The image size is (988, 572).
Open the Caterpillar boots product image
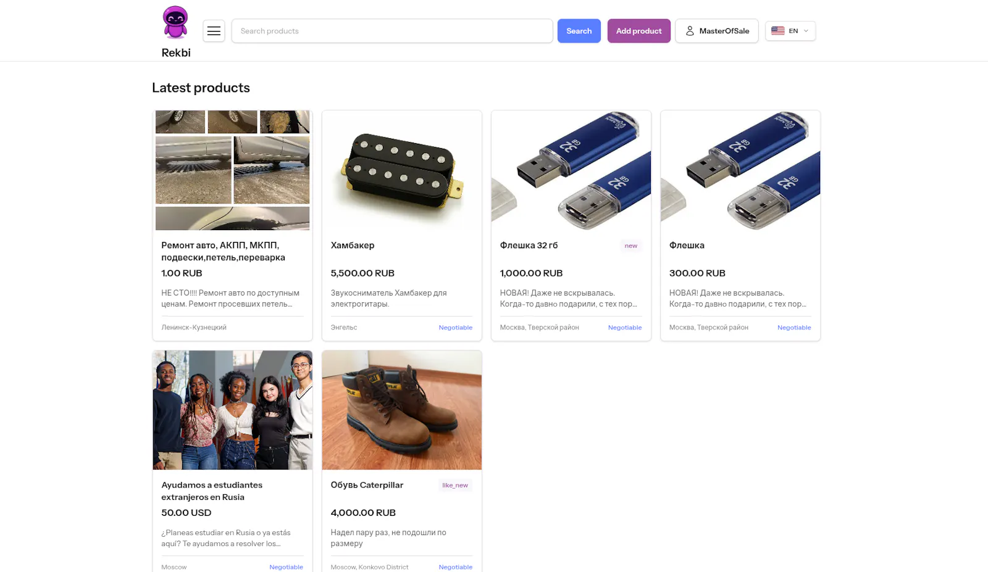[x=402, y=410]
